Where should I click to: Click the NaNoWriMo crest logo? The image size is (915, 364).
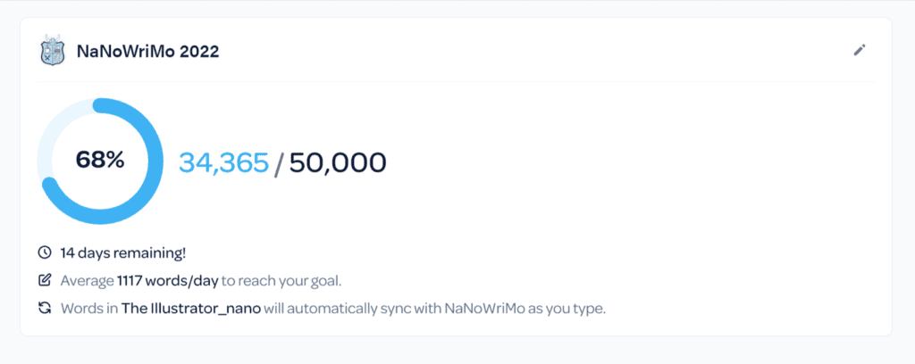coord(53,51)
